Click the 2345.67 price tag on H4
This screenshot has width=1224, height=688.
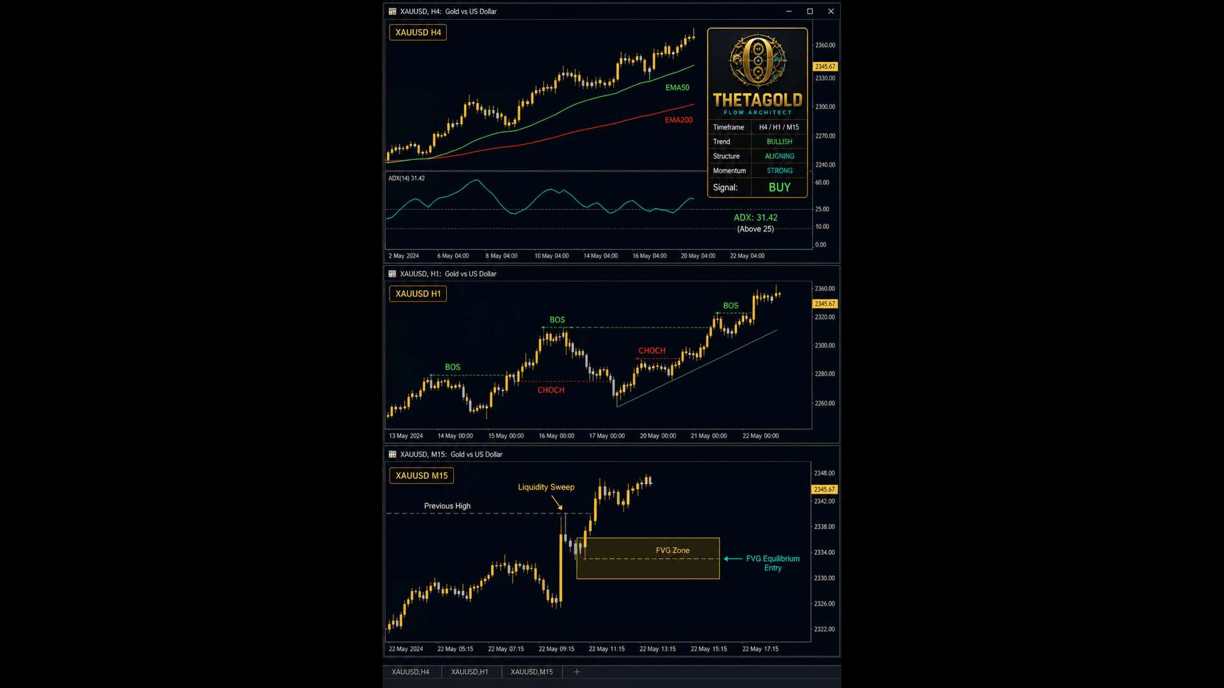[x=825, y=66]
